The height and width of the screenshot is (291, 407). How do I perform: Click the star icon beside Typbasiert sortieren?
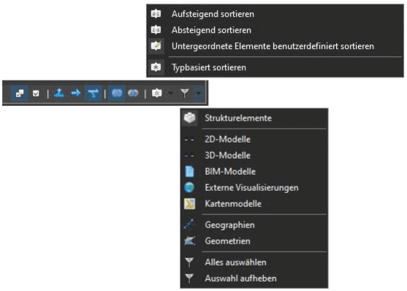(156, 67)
